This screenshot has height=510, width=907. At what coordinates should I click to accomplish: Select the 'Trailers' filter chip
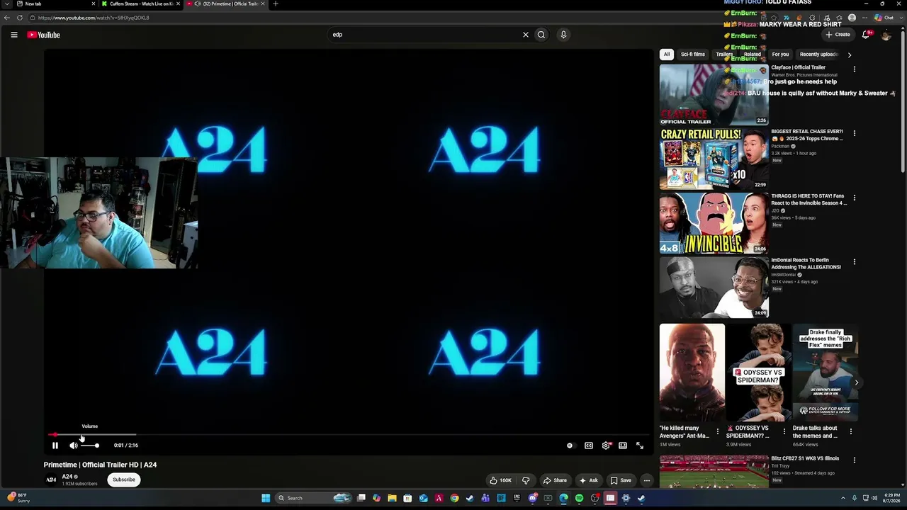tap(724, 55)
